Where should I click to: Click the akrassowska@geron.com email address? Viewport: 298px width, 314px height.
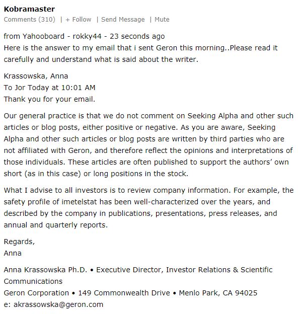pyautogui.click(x=58, y=304)
